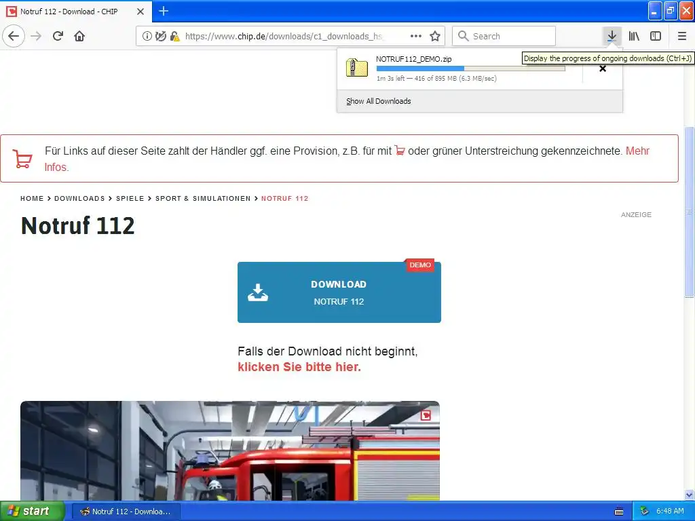695x521 pixels.
Task: Open page actions three-dot menu
Action: (x=416, y=36)
